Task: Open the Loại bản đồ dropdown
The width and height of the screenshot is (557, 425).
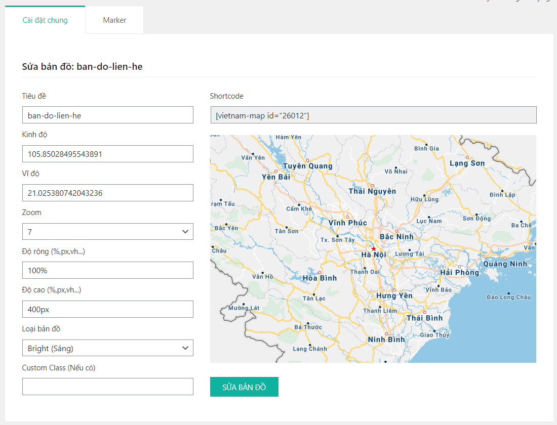Action: click(x=108, y=348)
